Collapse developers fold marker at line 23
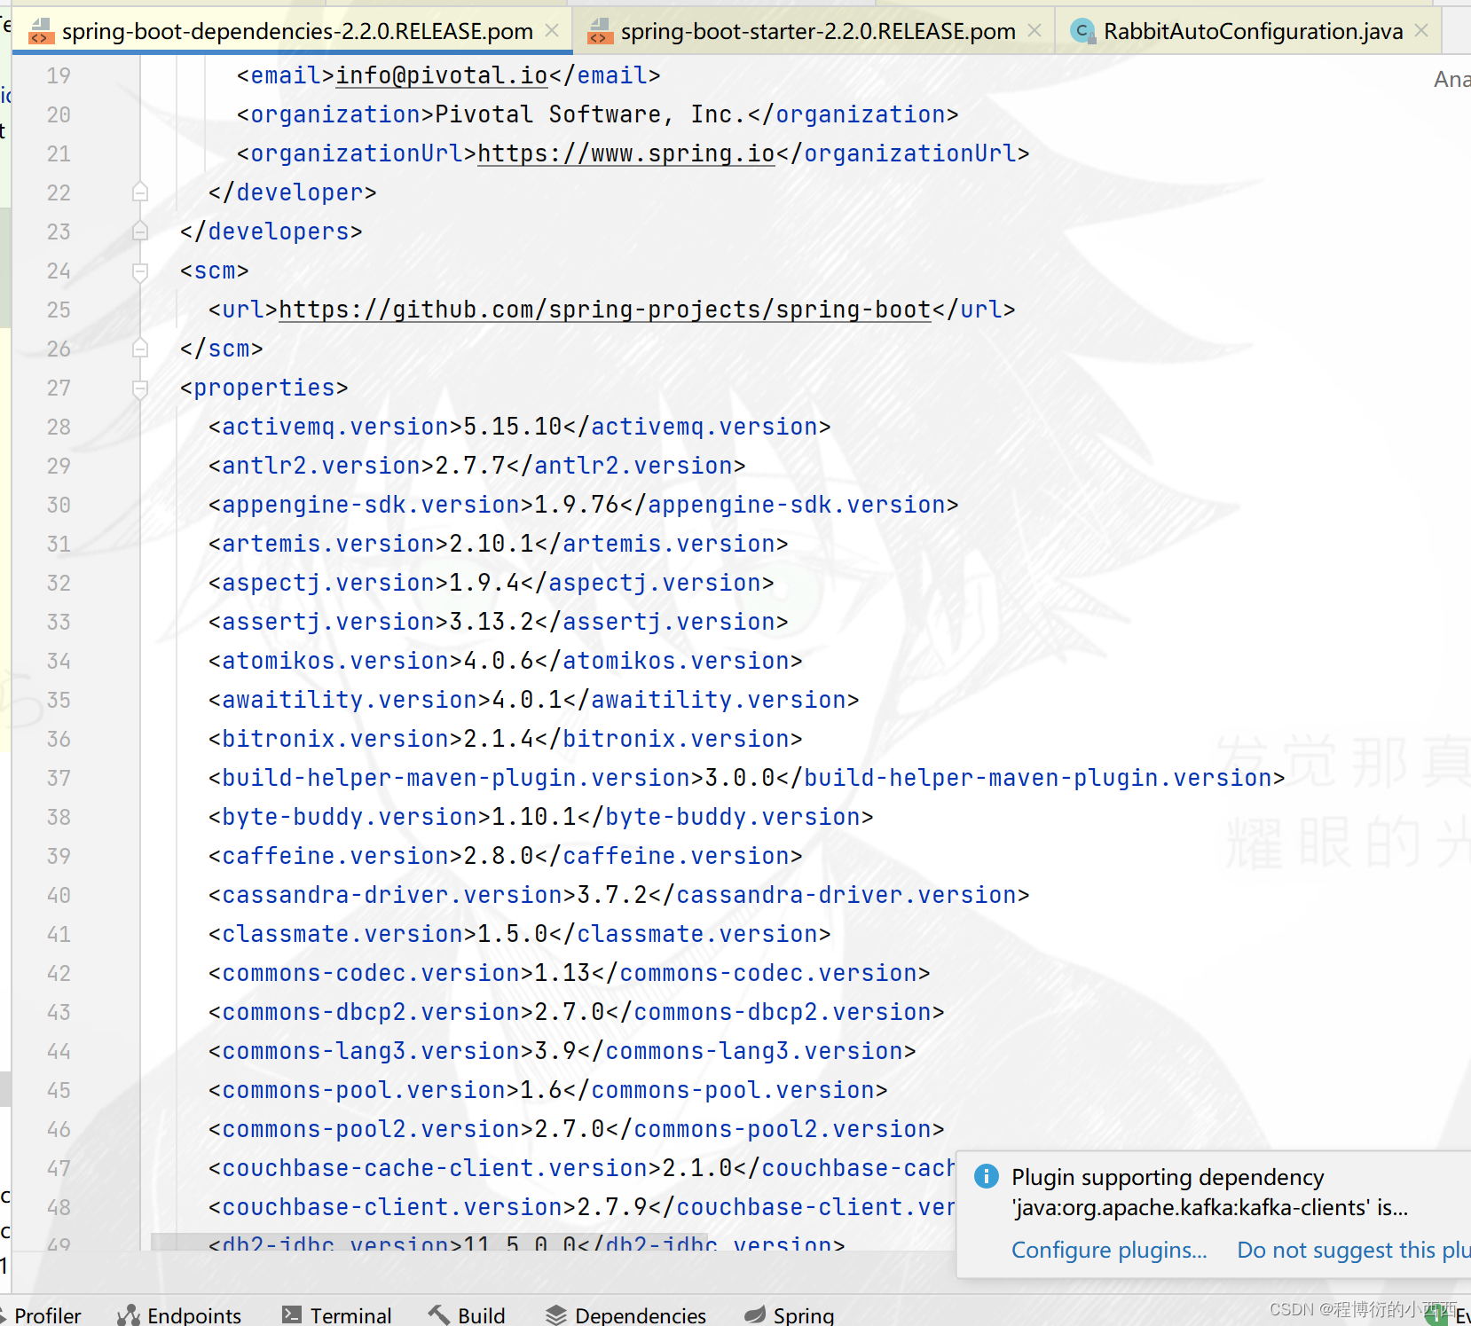 tap(140, 231)
